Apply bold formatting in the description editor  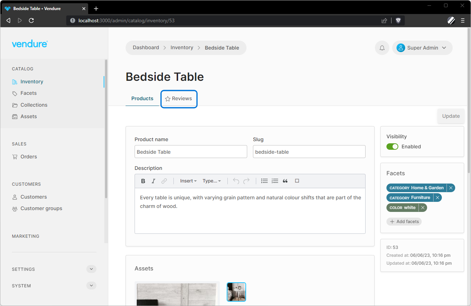143,181
